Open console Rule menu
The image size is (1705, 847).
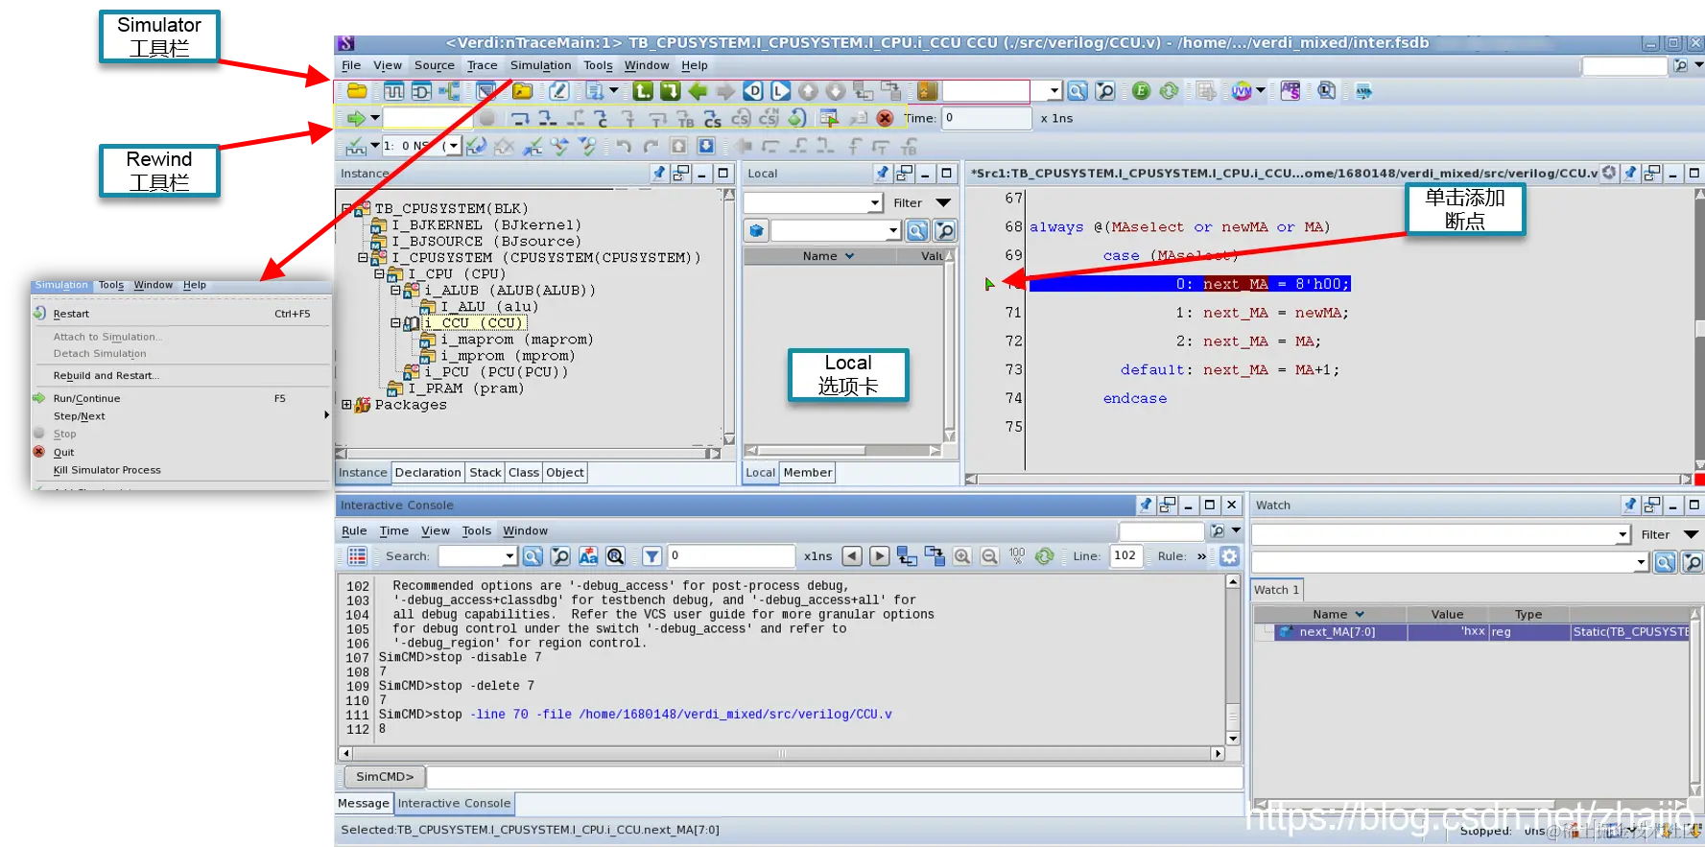coord(354,530)
